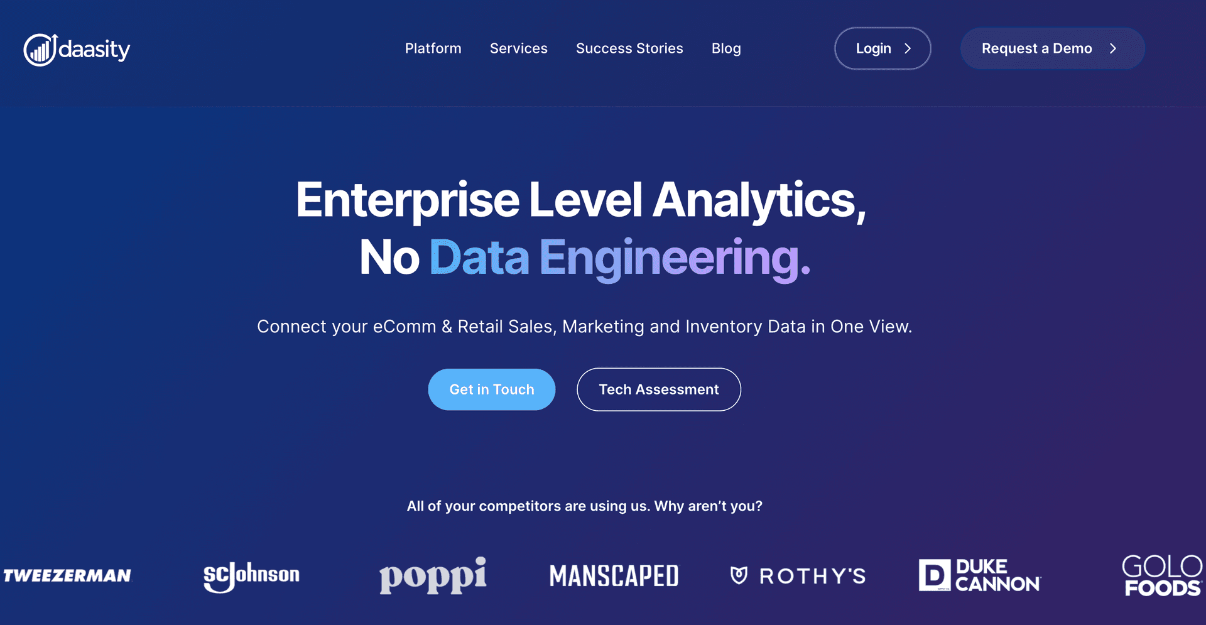Image resolution: width=1206 pixels, height=625 pixels.
Task: Click the Golo Foods logo
Action: pos(1162,575)
